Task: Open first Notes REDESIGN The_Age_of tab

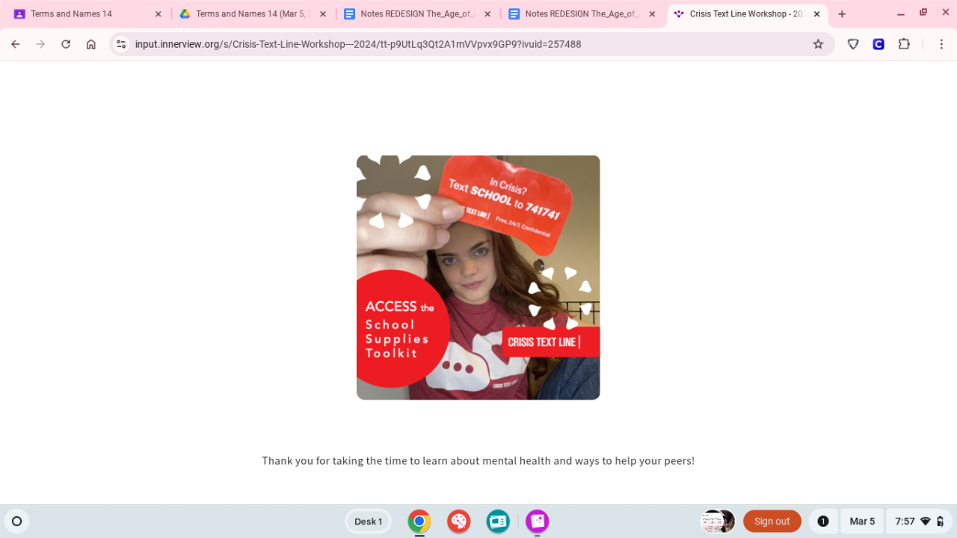Action: coord(418,14)
